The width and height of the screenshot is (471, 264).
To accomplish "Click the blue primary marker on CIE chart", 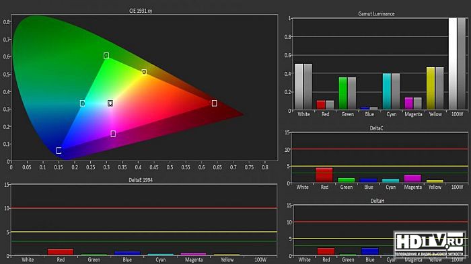I will click(x=59, y=150).
